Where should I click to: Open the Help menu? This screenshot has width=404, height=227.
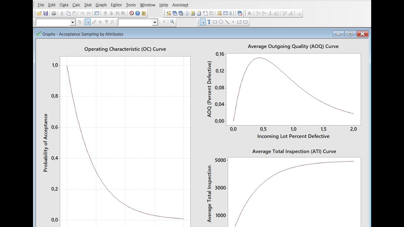[163, 5]
